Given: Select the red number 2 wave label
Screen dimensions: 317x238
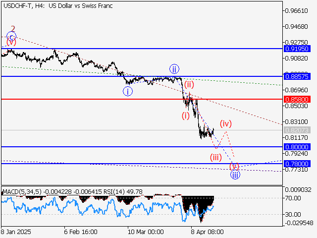Looking at the screenshot, I should (13, 28).
